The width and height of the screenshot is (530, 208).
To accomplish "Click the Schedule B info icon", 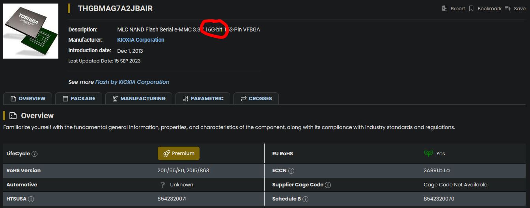I will [305, 199].
